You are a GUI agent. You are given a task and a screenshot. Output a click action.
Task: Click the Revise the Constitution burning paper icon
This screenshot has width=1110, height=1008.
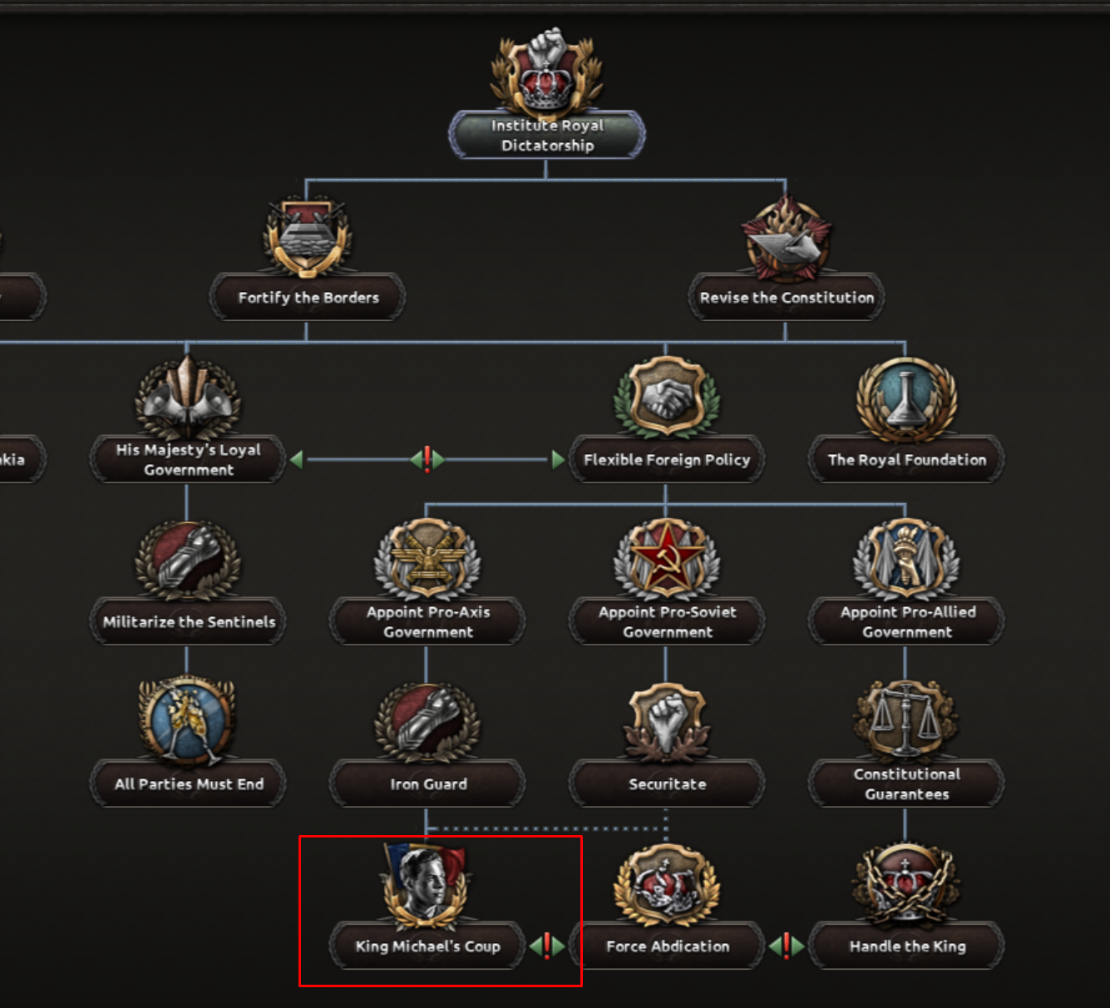(787, 239)
